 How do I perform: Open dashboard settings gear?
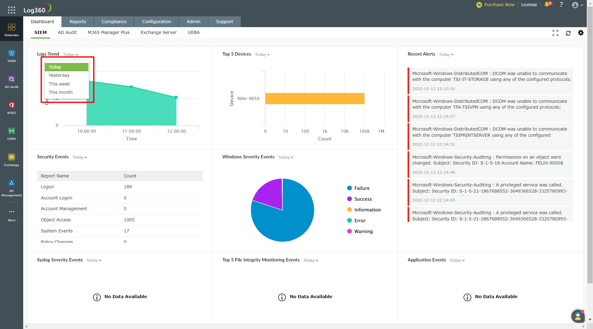pyautogui.click(x=581, y=33)
